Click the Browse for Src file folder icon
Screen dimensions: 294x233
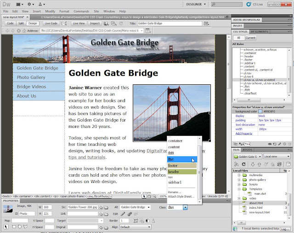(x=106, y=207)
